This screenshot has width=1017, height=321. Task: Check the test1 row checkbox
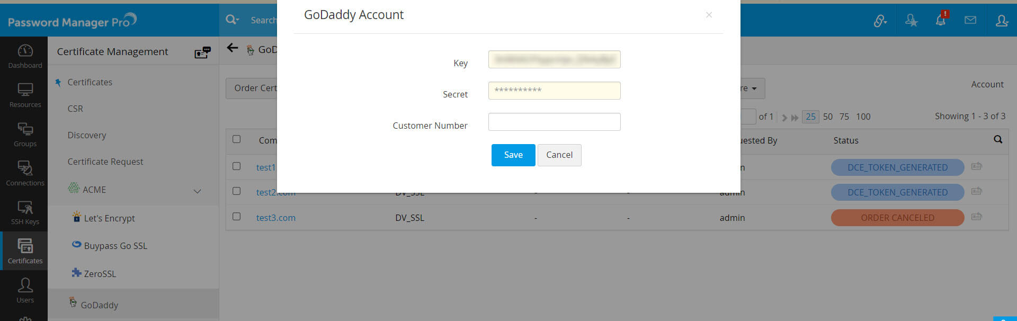[x=237, y=166]
